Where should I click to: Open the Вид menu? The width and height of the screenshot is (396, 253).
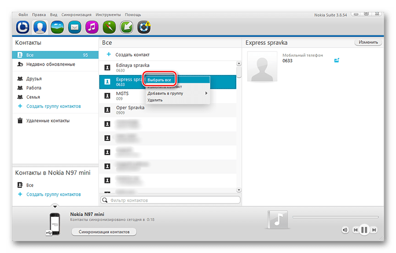tap(54, 14)
